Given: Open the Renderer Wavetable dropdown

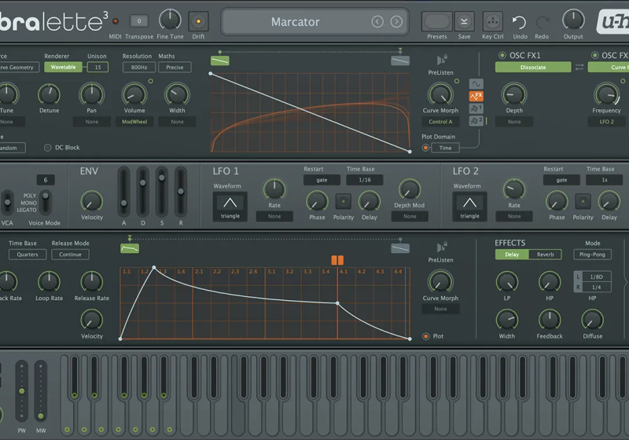Looking at the screenshot, I should 64,68.
